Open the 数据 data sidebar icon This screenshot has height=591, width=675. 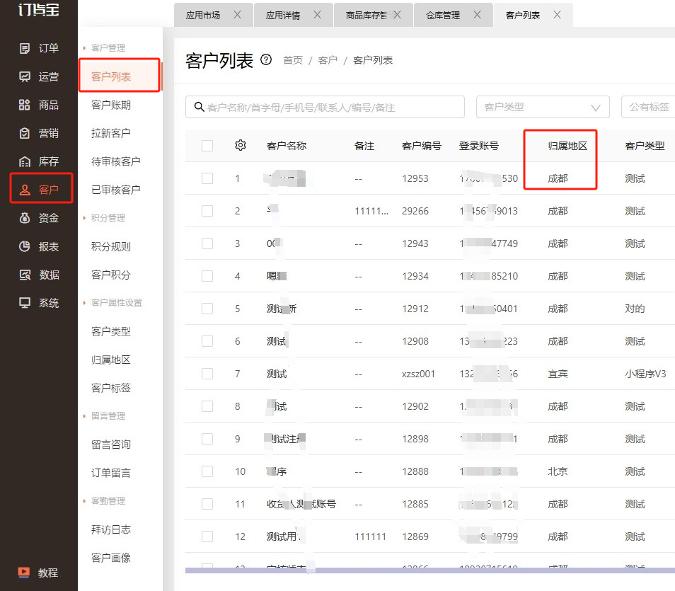click(25, 275)
